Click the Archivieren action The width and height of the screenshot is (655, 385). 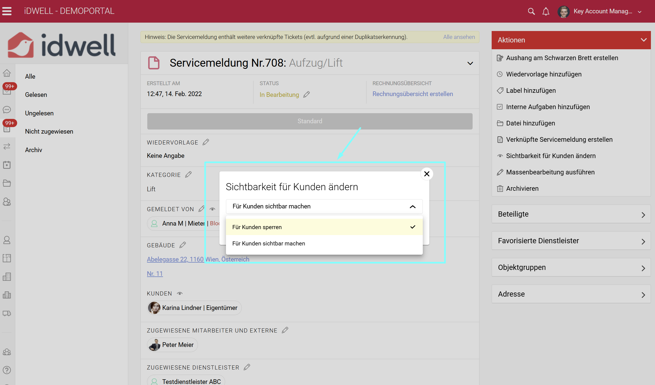coord(522,188)
